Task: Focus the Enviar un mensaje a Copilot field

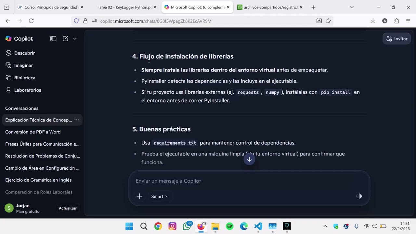Action: [249, 181]
